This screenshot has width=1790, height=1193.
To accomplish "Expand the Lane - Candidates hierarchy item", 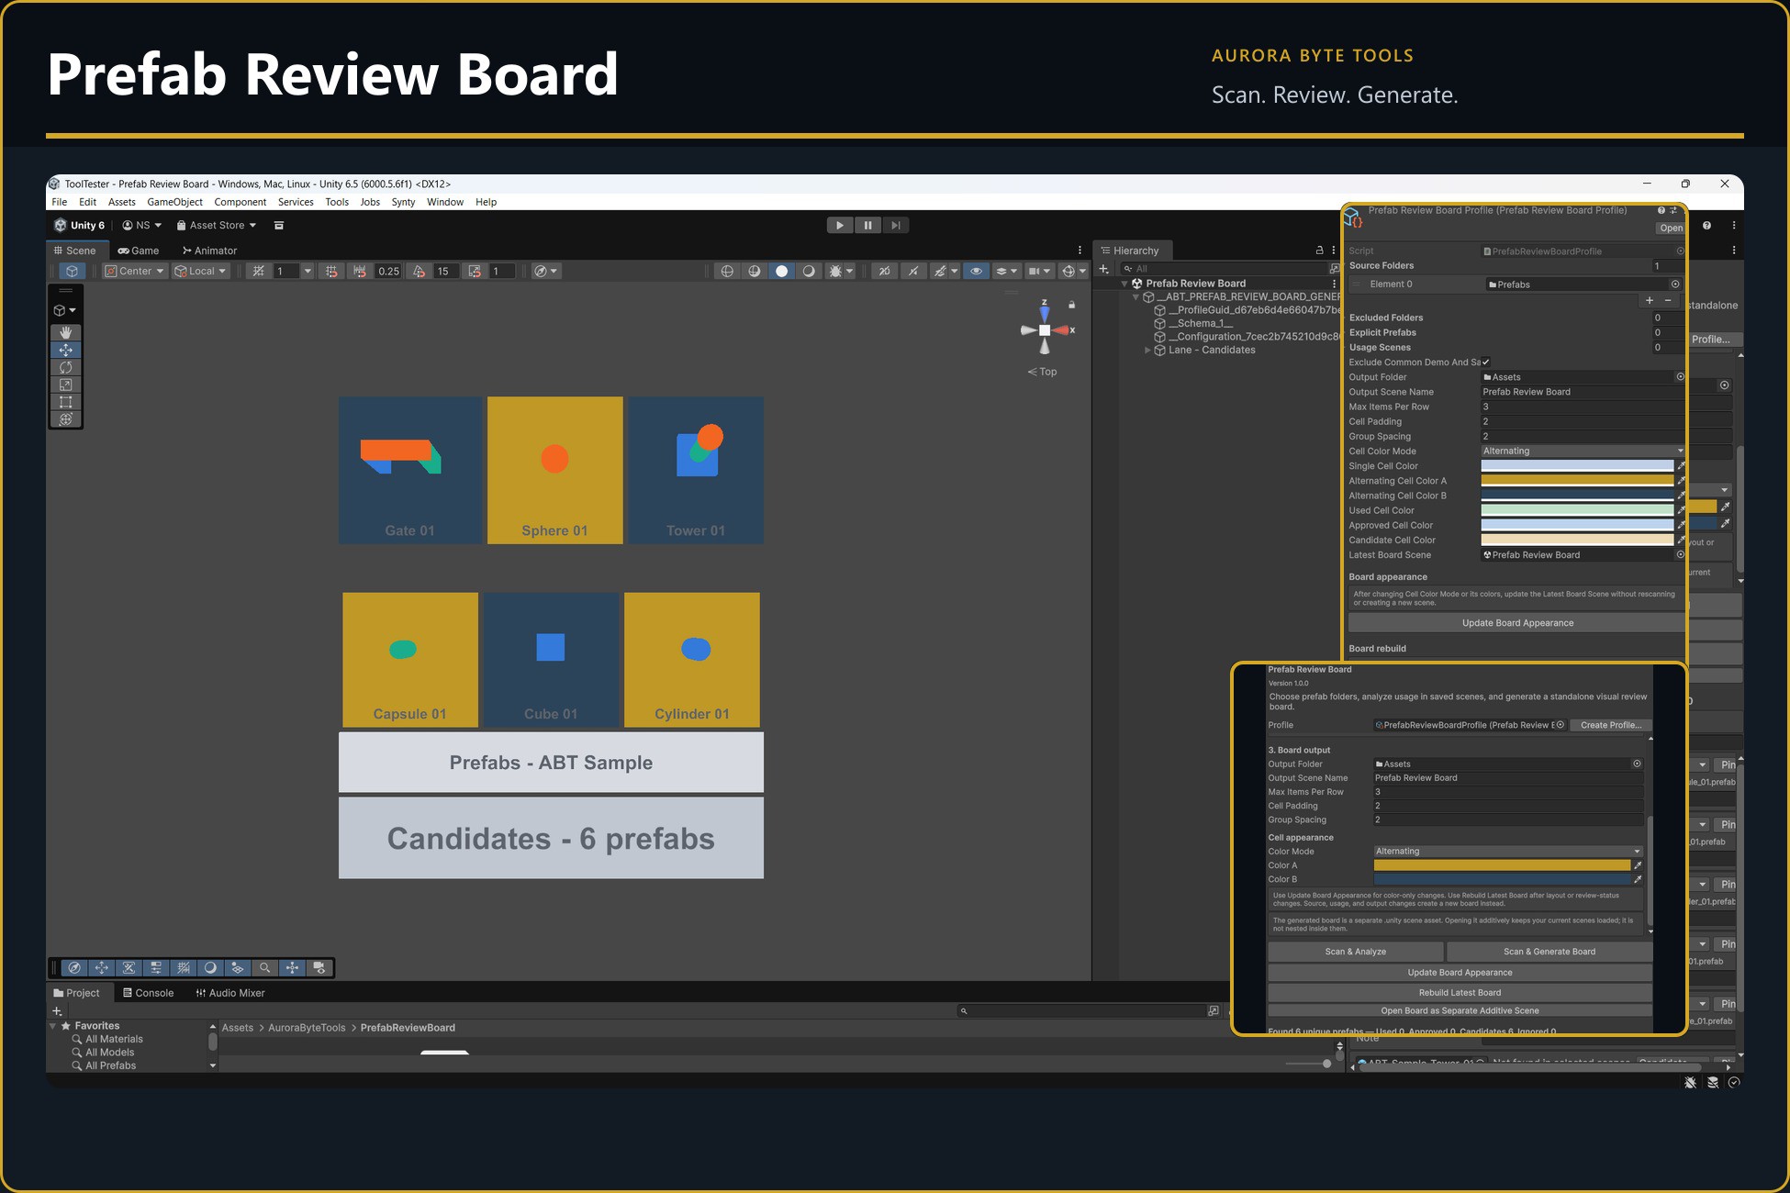I will pyautogui.click(x=1147, y=351).
